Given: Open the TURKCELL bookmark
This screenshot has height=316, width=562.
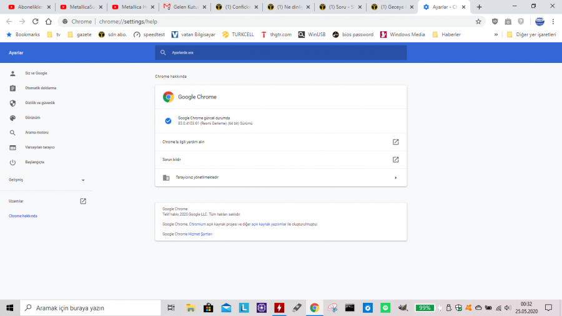Looking at the screenshot, I should click(238, 35).
